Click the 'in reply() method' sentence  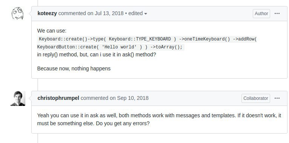tap(97, 55)
